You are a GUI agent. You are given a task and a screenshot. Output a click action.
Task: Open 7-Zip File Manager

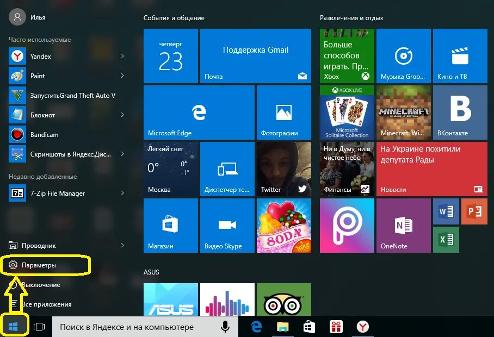(66, 193)
